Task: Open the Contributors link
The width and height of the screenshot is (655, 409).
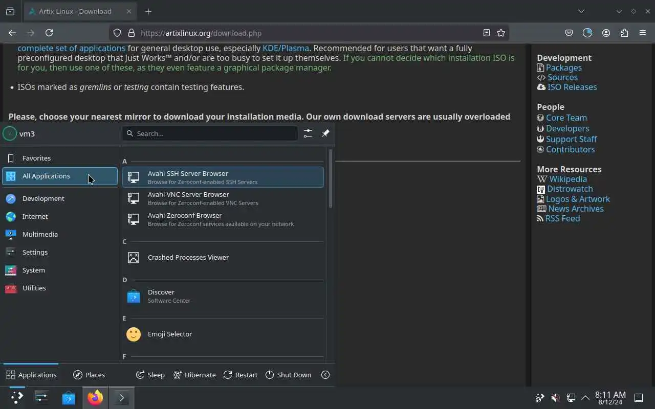Action: [570, 149]
